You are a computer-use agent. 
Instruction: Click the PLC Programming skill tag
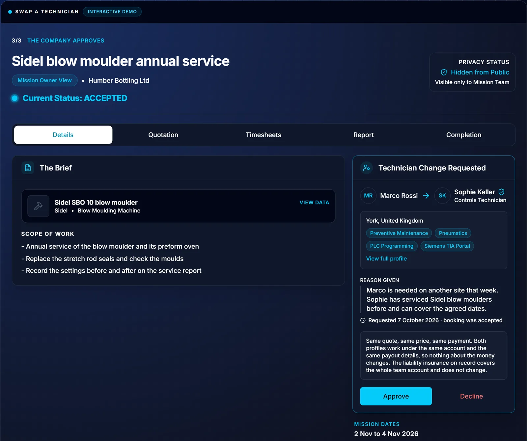coord(392,246)
